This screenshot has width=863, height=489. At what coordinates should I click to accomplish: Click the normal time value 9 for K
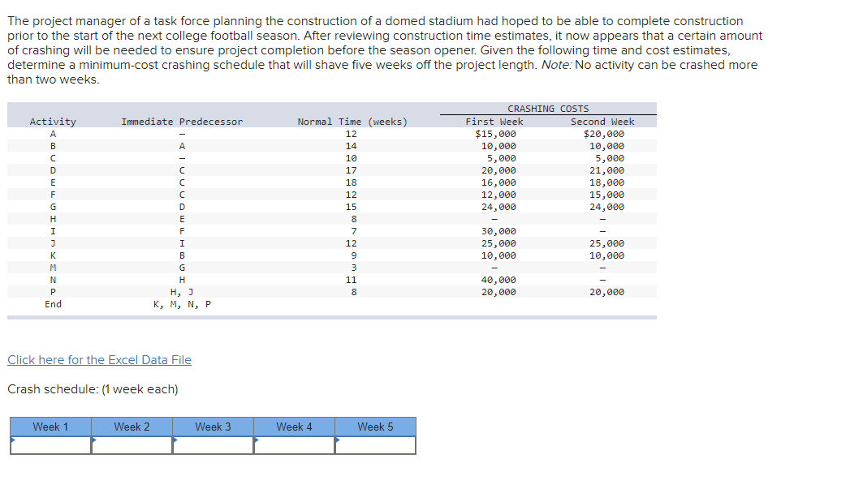coord(354,255)
